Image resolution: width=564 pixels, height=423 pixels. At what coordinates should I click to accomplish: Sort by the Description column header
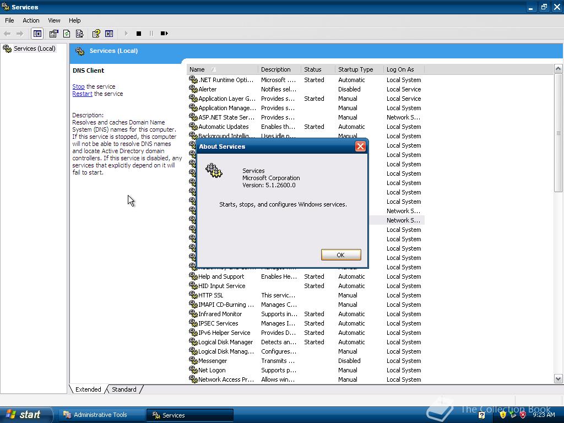(x=279, y=69)
